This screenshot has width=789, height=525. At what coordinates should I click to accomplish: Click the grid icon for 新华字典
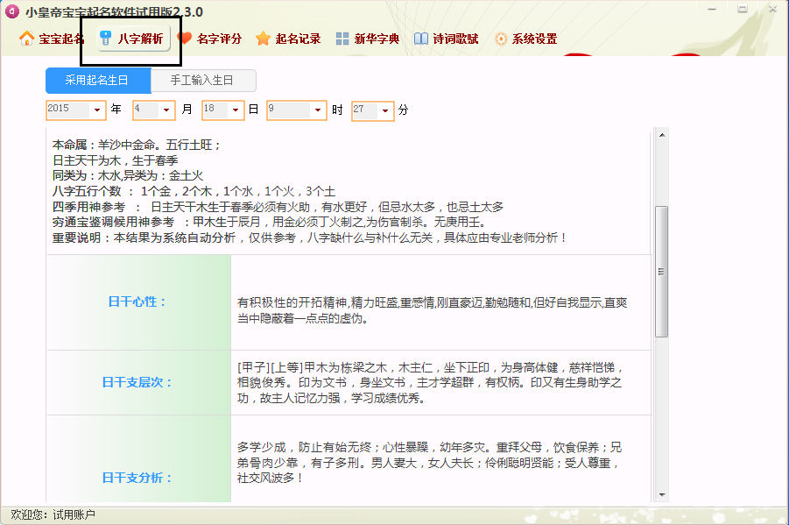[x=342, y=39]
